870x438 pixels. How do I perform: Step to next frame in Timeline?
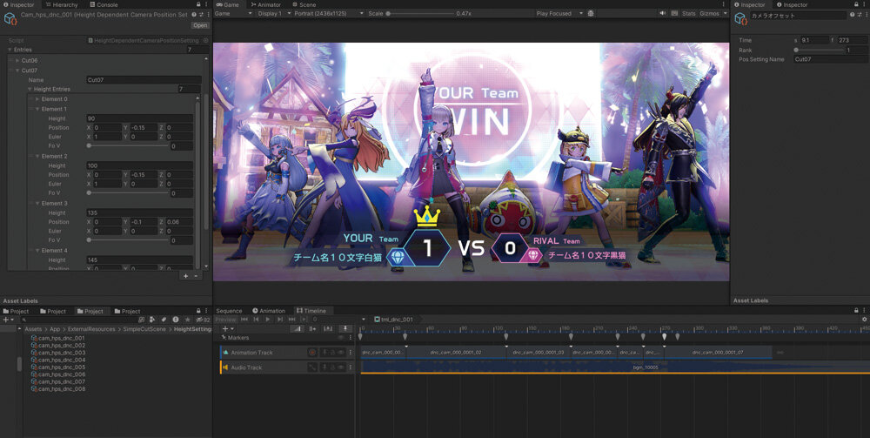[x=279, y=320]
